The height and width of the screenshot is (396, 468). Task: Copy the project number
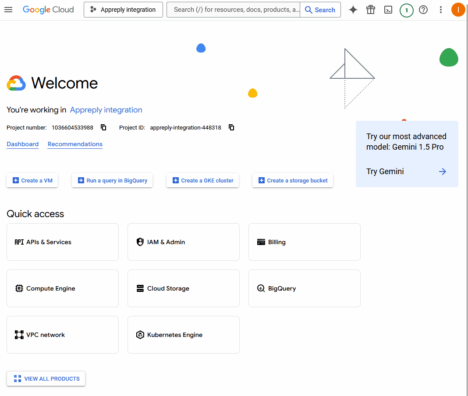(103, 127)
